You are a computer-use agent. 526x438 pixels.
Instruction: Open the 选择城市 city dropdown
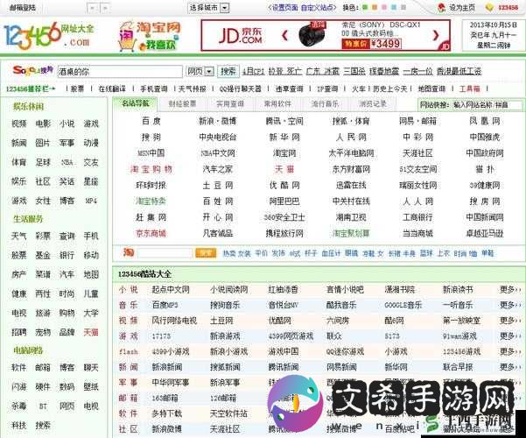(x=208, y=7)
